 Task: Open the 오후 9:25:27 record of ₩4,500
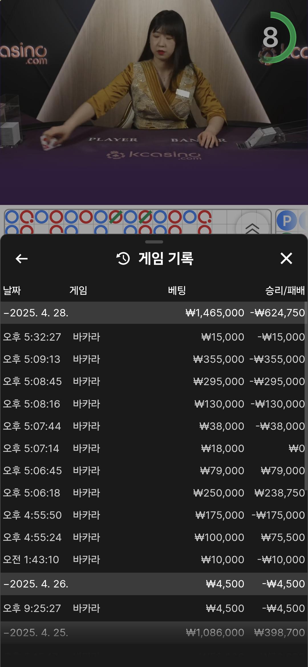[x=154, y=608]
